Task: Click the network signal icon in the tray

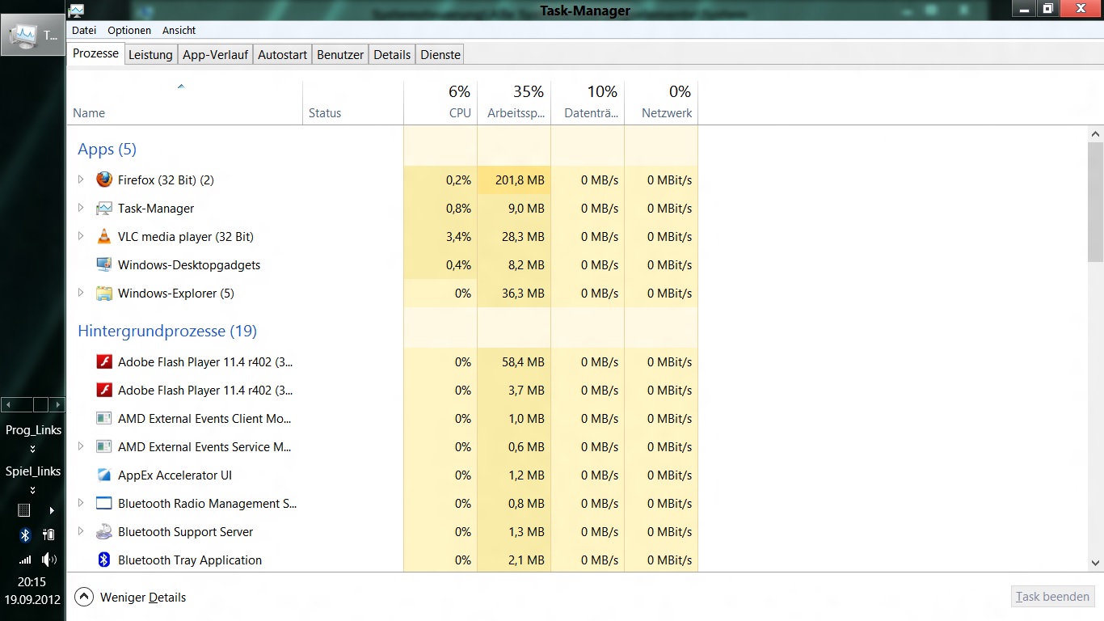Action: click(25, 559)
